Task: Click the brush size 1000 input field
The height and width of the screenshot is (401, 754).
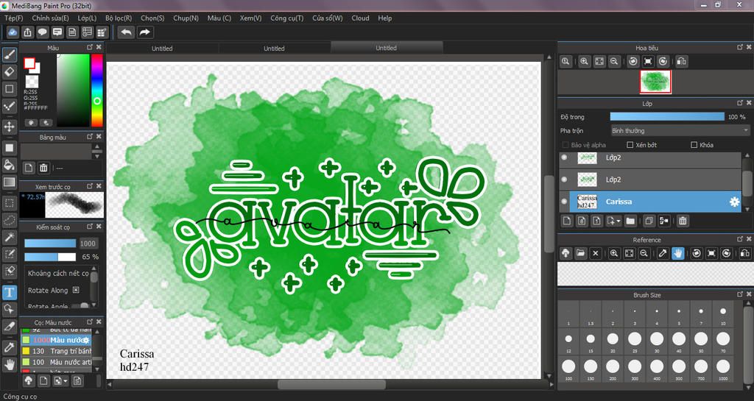Action: tap(88, 243)
